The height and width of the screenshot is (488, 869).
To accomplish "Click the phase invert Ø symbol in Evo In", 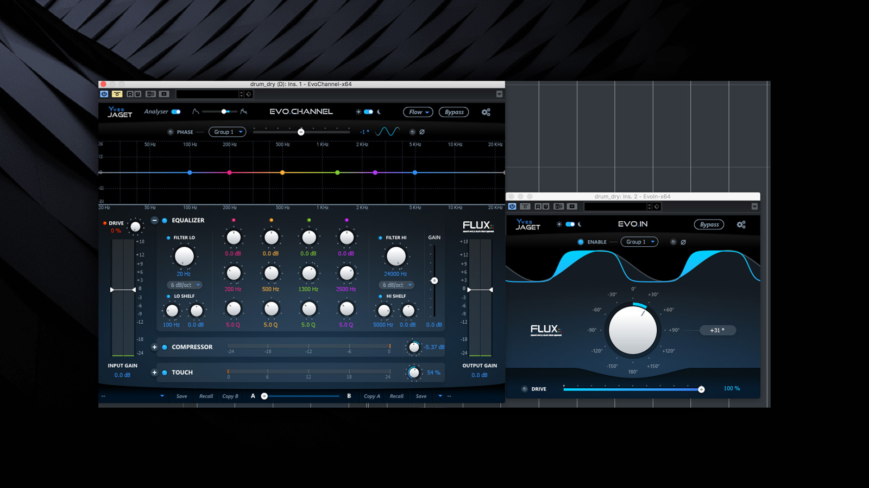I will tap(683, 242).
